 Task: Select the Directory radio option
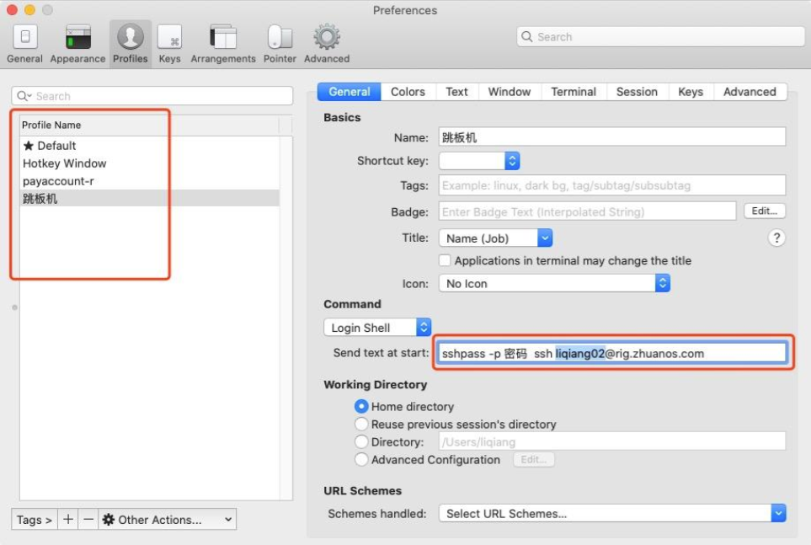[361, 441]
